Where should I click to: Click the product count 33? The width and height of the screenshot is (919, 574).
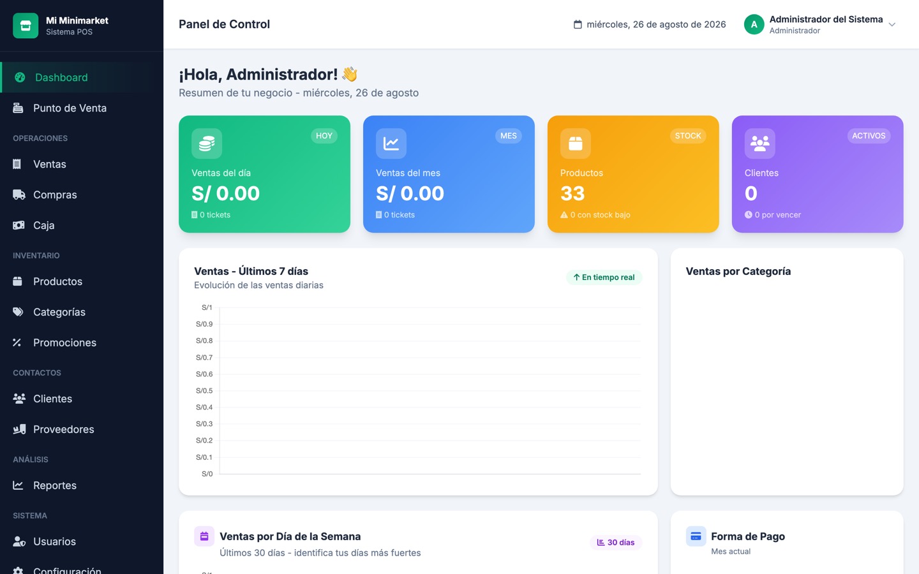click(572, 193)
